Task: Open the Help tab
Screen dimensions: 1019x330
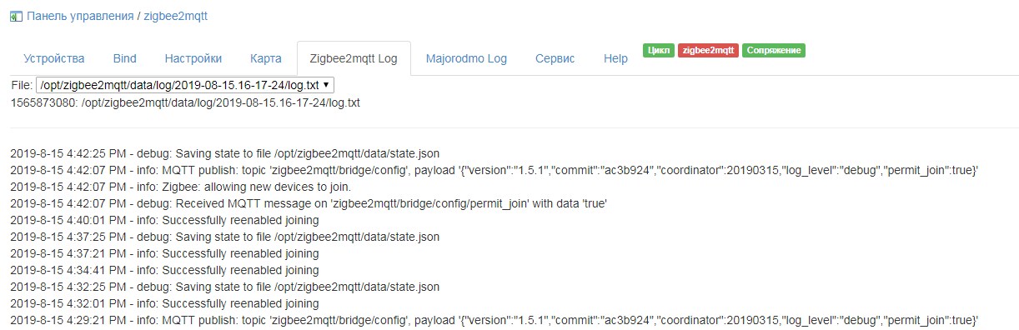Action: coord(615,58)
